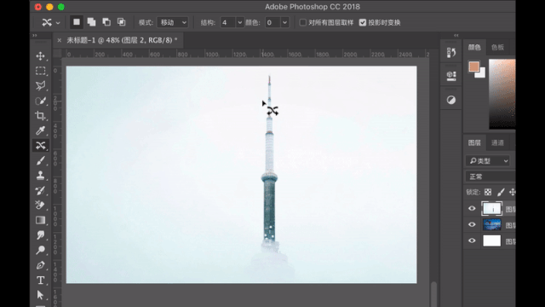
Task: Click Intersect with selection icon
Action: 121,22
